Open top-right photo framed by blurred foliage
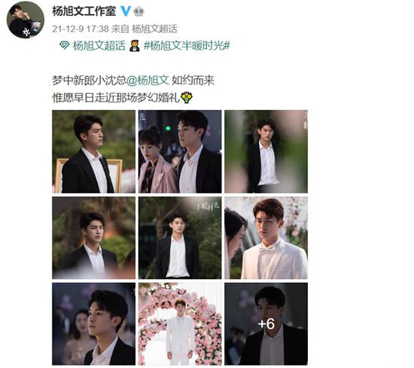414x368 pixels. pos(266,151)
